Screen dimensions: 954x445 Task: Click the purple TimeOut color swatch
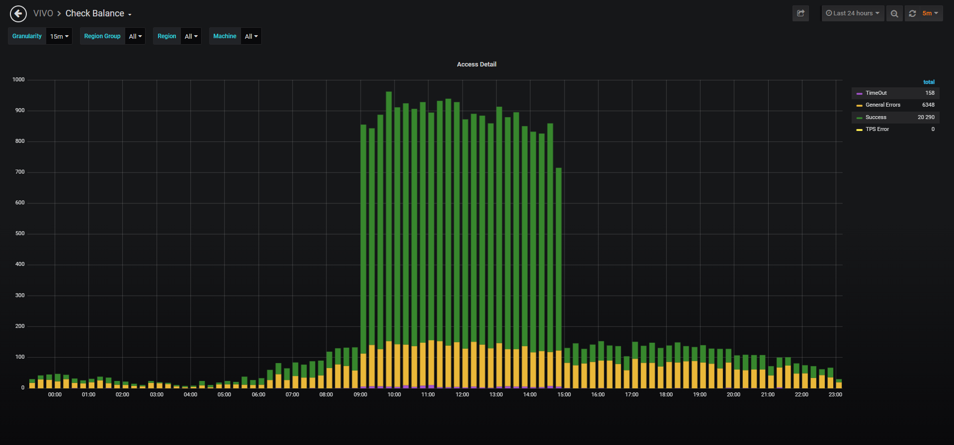click(x=860, y=93)
